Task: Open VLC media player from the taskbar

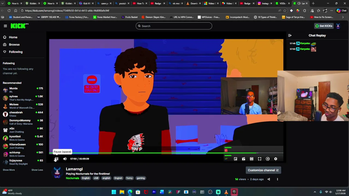Action: pos(226,192)
